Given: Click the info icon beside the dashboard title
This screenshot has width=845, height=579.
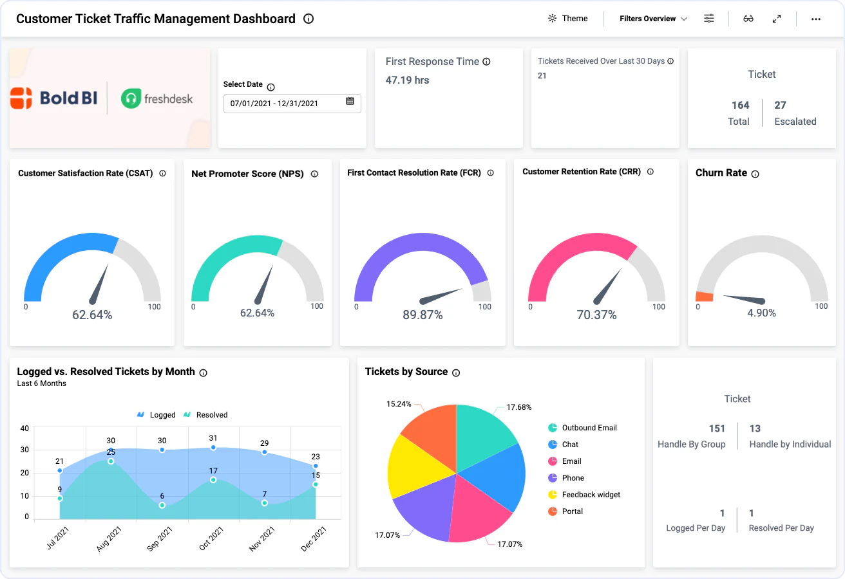Looking at the screenshot, I should (309, 19).
